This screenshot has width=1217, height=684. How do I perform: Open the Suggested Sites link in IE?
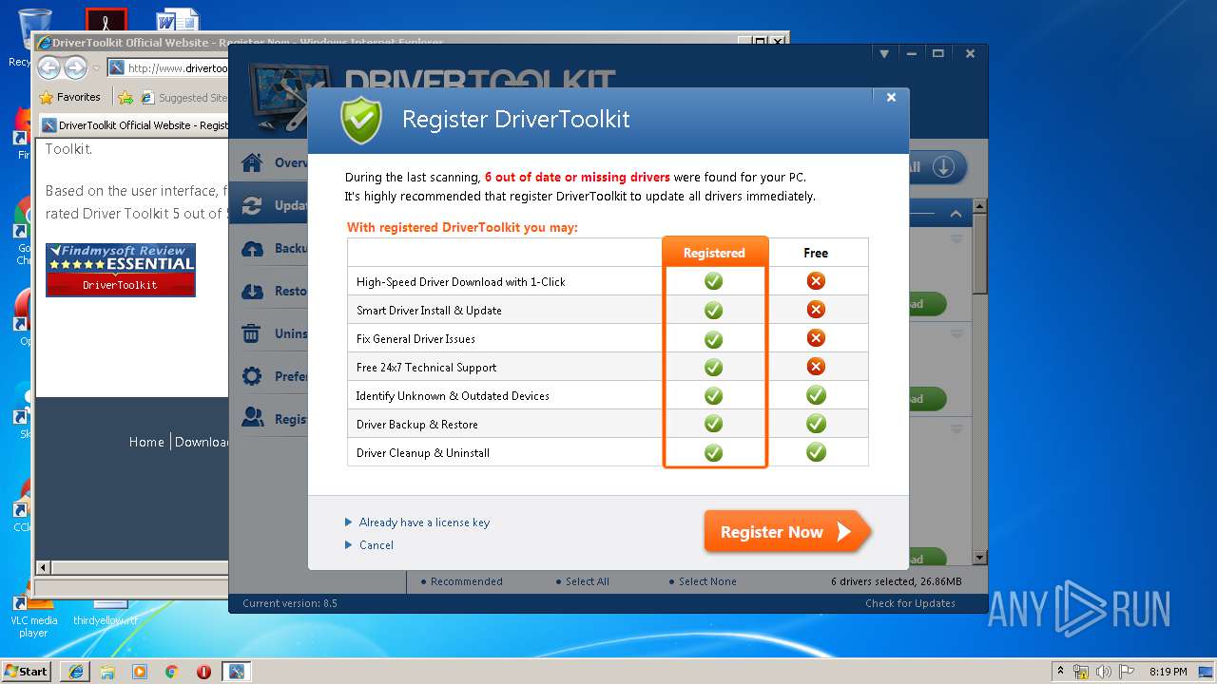184,97
